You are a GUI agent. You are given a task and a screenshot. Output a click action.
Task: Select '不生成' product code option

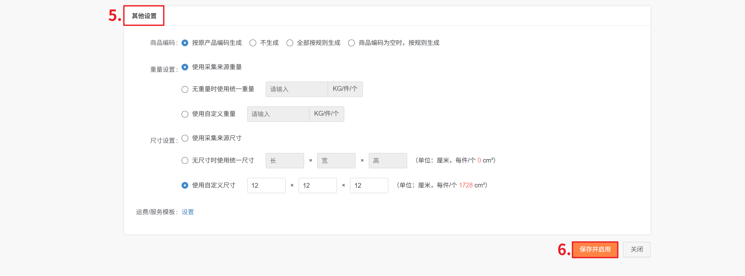tap(253, 43)
